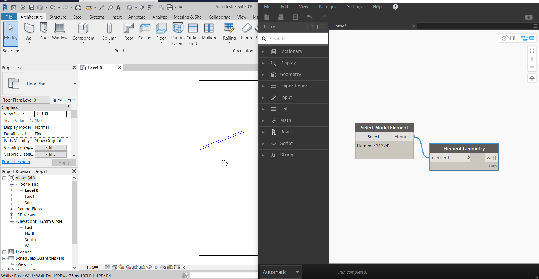539x279 pixels.
Task: Select the Wall tool in Revit ribbon
Action: [29, 33]
